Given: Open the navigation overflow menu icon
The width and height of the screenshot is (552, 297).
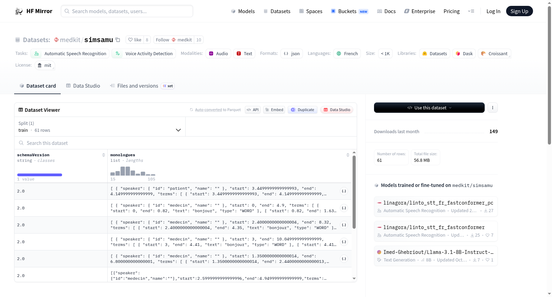Looking at the screenshot, I should 471,11.
